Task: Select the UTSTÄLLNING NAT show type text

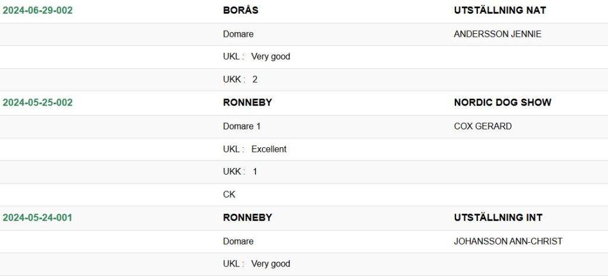Action: pos(500,10)
